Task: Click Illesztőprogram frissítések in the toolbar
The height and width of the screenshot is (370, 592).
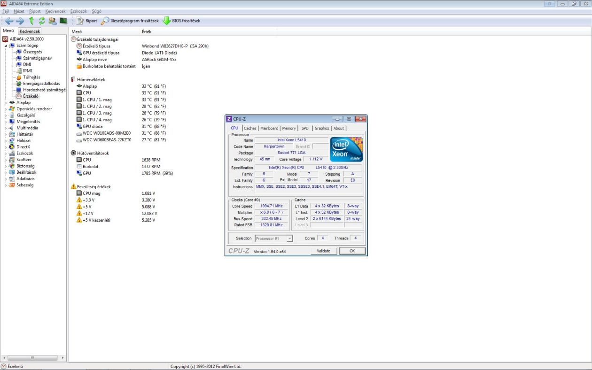Action: pyautogui.click(x=130, y=21)
